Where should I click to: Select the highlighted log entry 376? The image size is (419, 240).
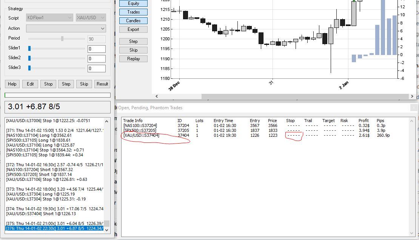tap(54, 228)
